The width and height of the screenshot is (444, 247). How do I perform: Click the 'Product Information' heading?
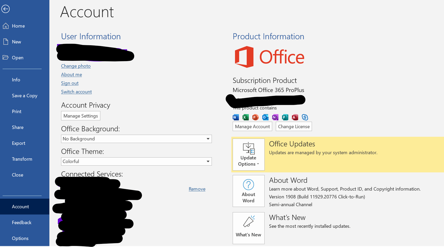click(x=268, y=37)
